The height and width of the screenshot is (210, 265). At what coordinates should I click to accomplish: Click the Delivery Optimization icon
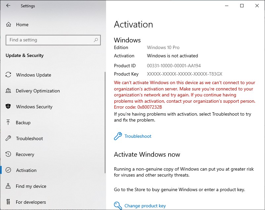(8, 91)
